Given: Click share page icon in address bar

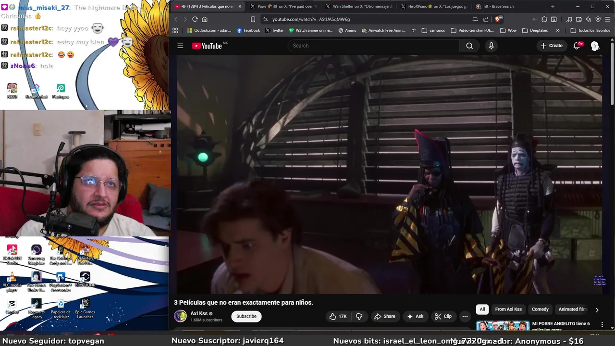Looking at the screenshot, I should [486, 19].
